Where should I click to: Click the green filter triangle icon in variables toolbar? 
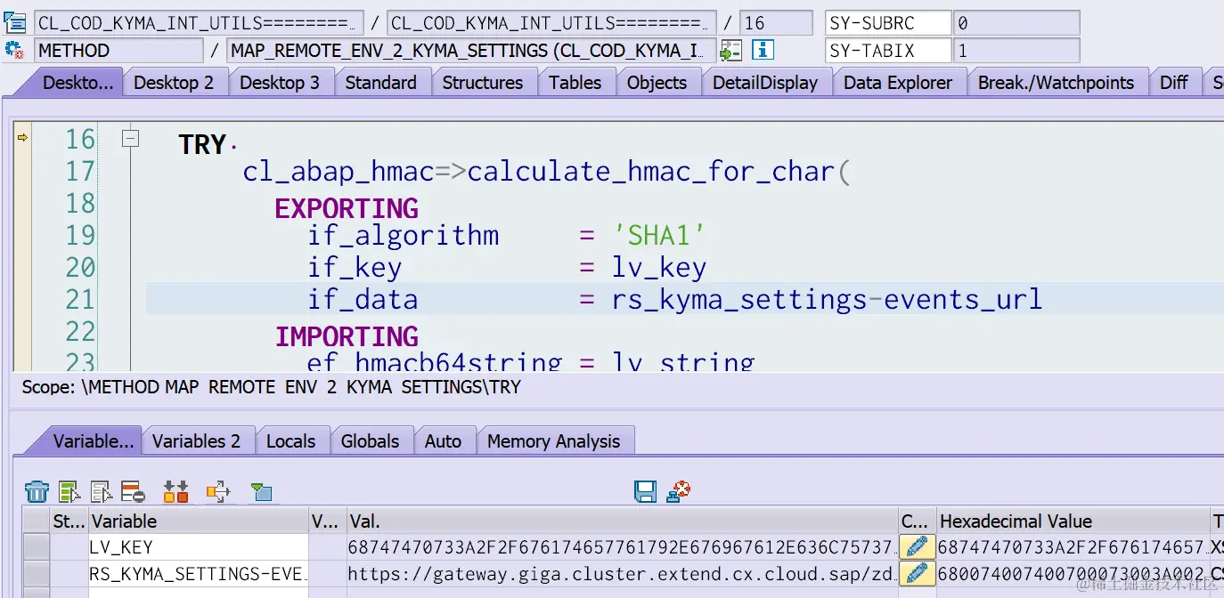point(261,492)
